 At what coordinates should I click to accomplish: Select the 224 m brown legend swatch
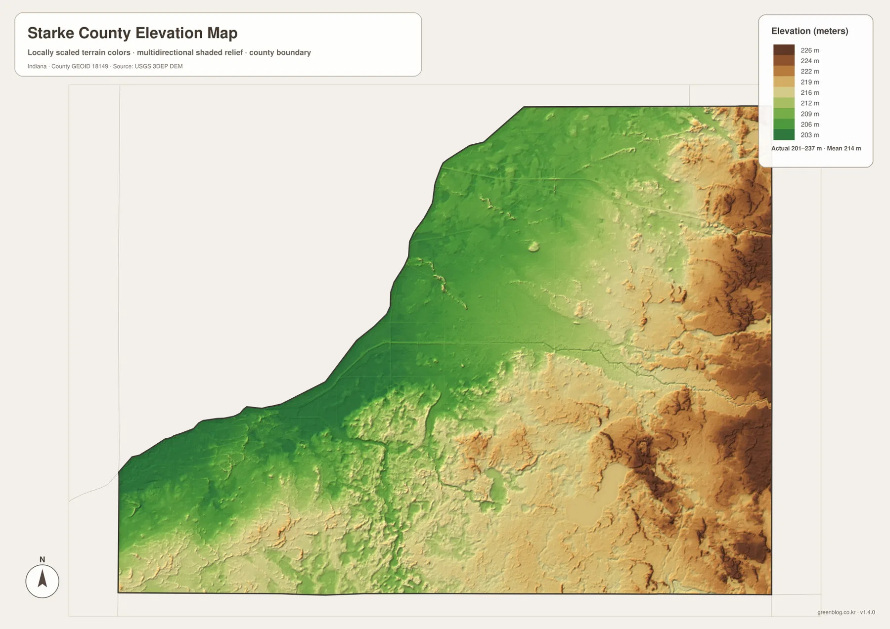(x=784, y=61)
